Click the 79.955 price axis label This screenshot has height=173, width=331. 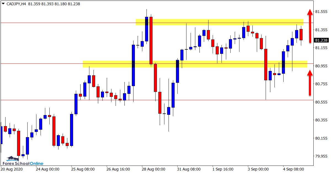[x=321, y=156]
